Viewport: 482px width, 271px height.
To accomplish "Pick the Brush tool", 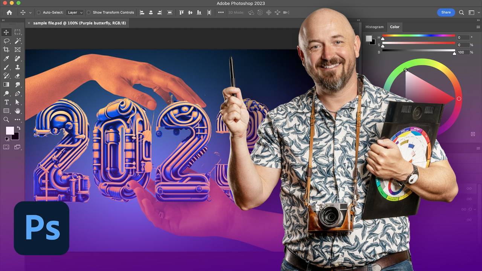I will 6,67.
